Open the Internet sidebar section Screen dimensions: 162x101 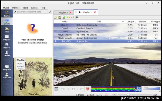(x=7, y=46)
